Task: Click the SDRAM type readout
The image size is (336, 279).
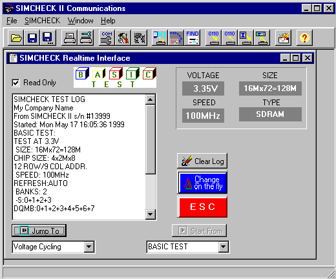Action: [x=270, y=114]
